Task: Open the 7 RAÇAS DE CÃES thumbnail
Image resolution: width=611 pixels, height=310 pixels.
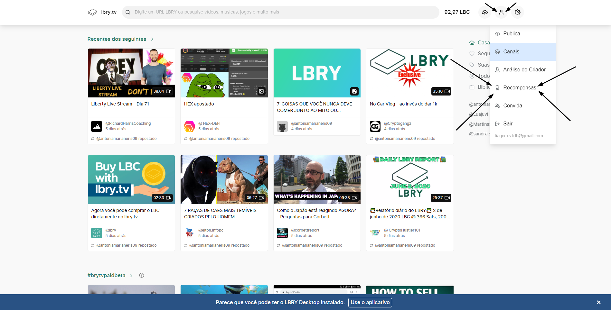Action: (224, 180)
